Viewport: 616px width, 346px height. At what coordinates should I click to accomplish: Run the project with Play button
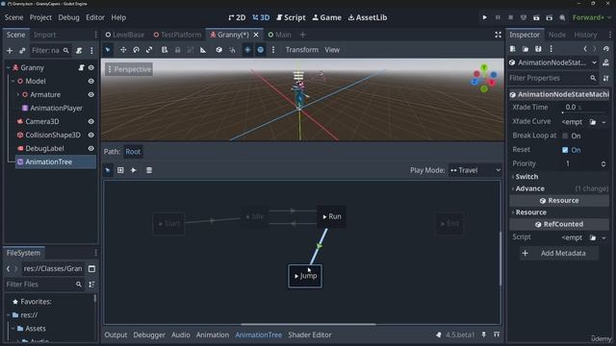pos(484,17)
